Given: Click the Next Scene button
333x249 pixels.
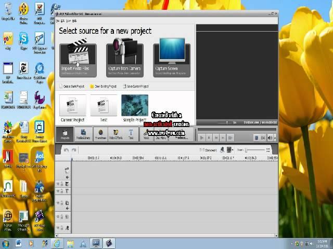Looking at the screenshot, I should [230, 138].
